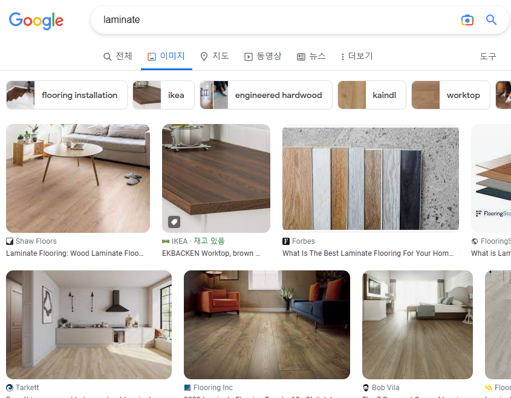Click the '재고 있음' in-stock label
Screen dimensions: 511x398
209,241
